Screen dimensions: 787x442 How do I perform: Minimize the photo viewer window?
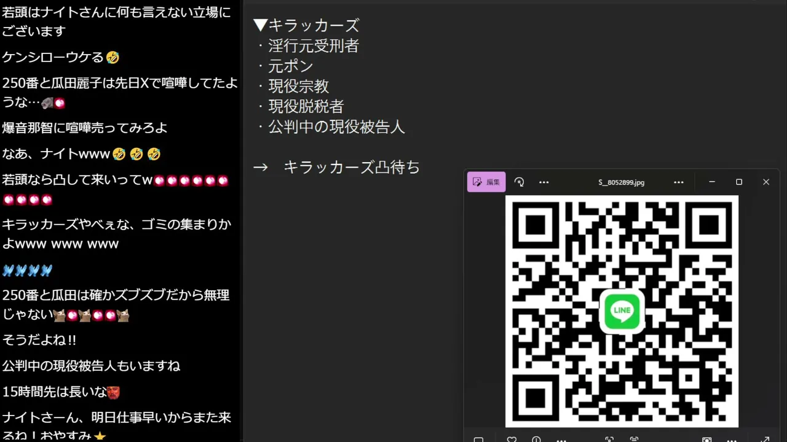pos(711,182)
